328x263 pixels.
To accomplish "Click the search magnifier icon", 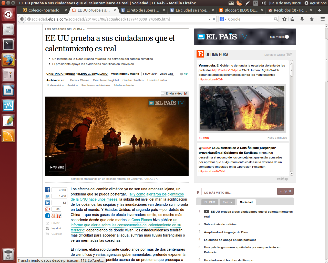I will tap(276, 19).
